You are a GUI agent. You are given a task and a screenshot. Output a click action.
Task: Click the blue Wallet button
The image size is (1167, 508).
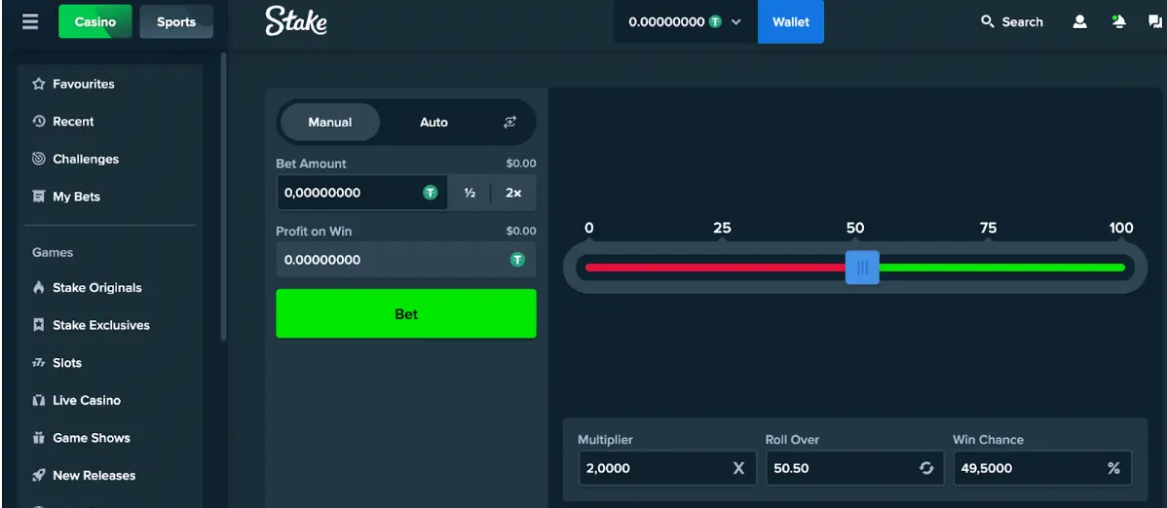click(x=790, y=21)
